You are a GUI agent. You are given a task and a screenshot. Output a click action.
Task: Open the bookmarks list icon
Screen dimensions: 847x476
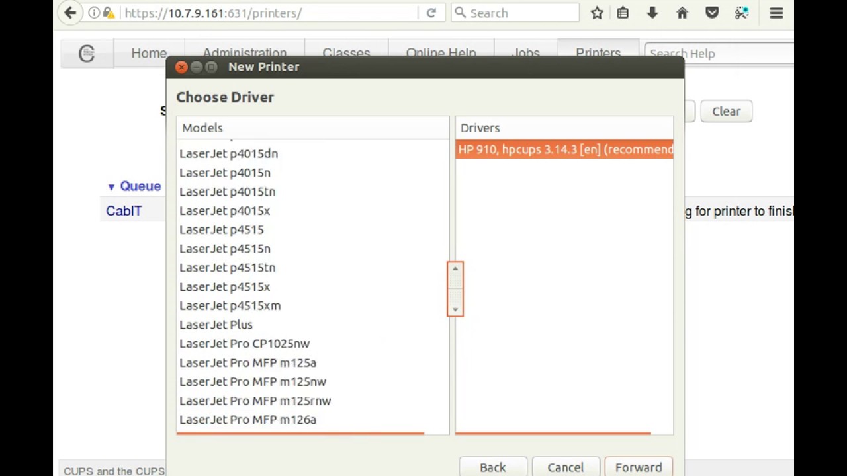(x=623, y=13)
